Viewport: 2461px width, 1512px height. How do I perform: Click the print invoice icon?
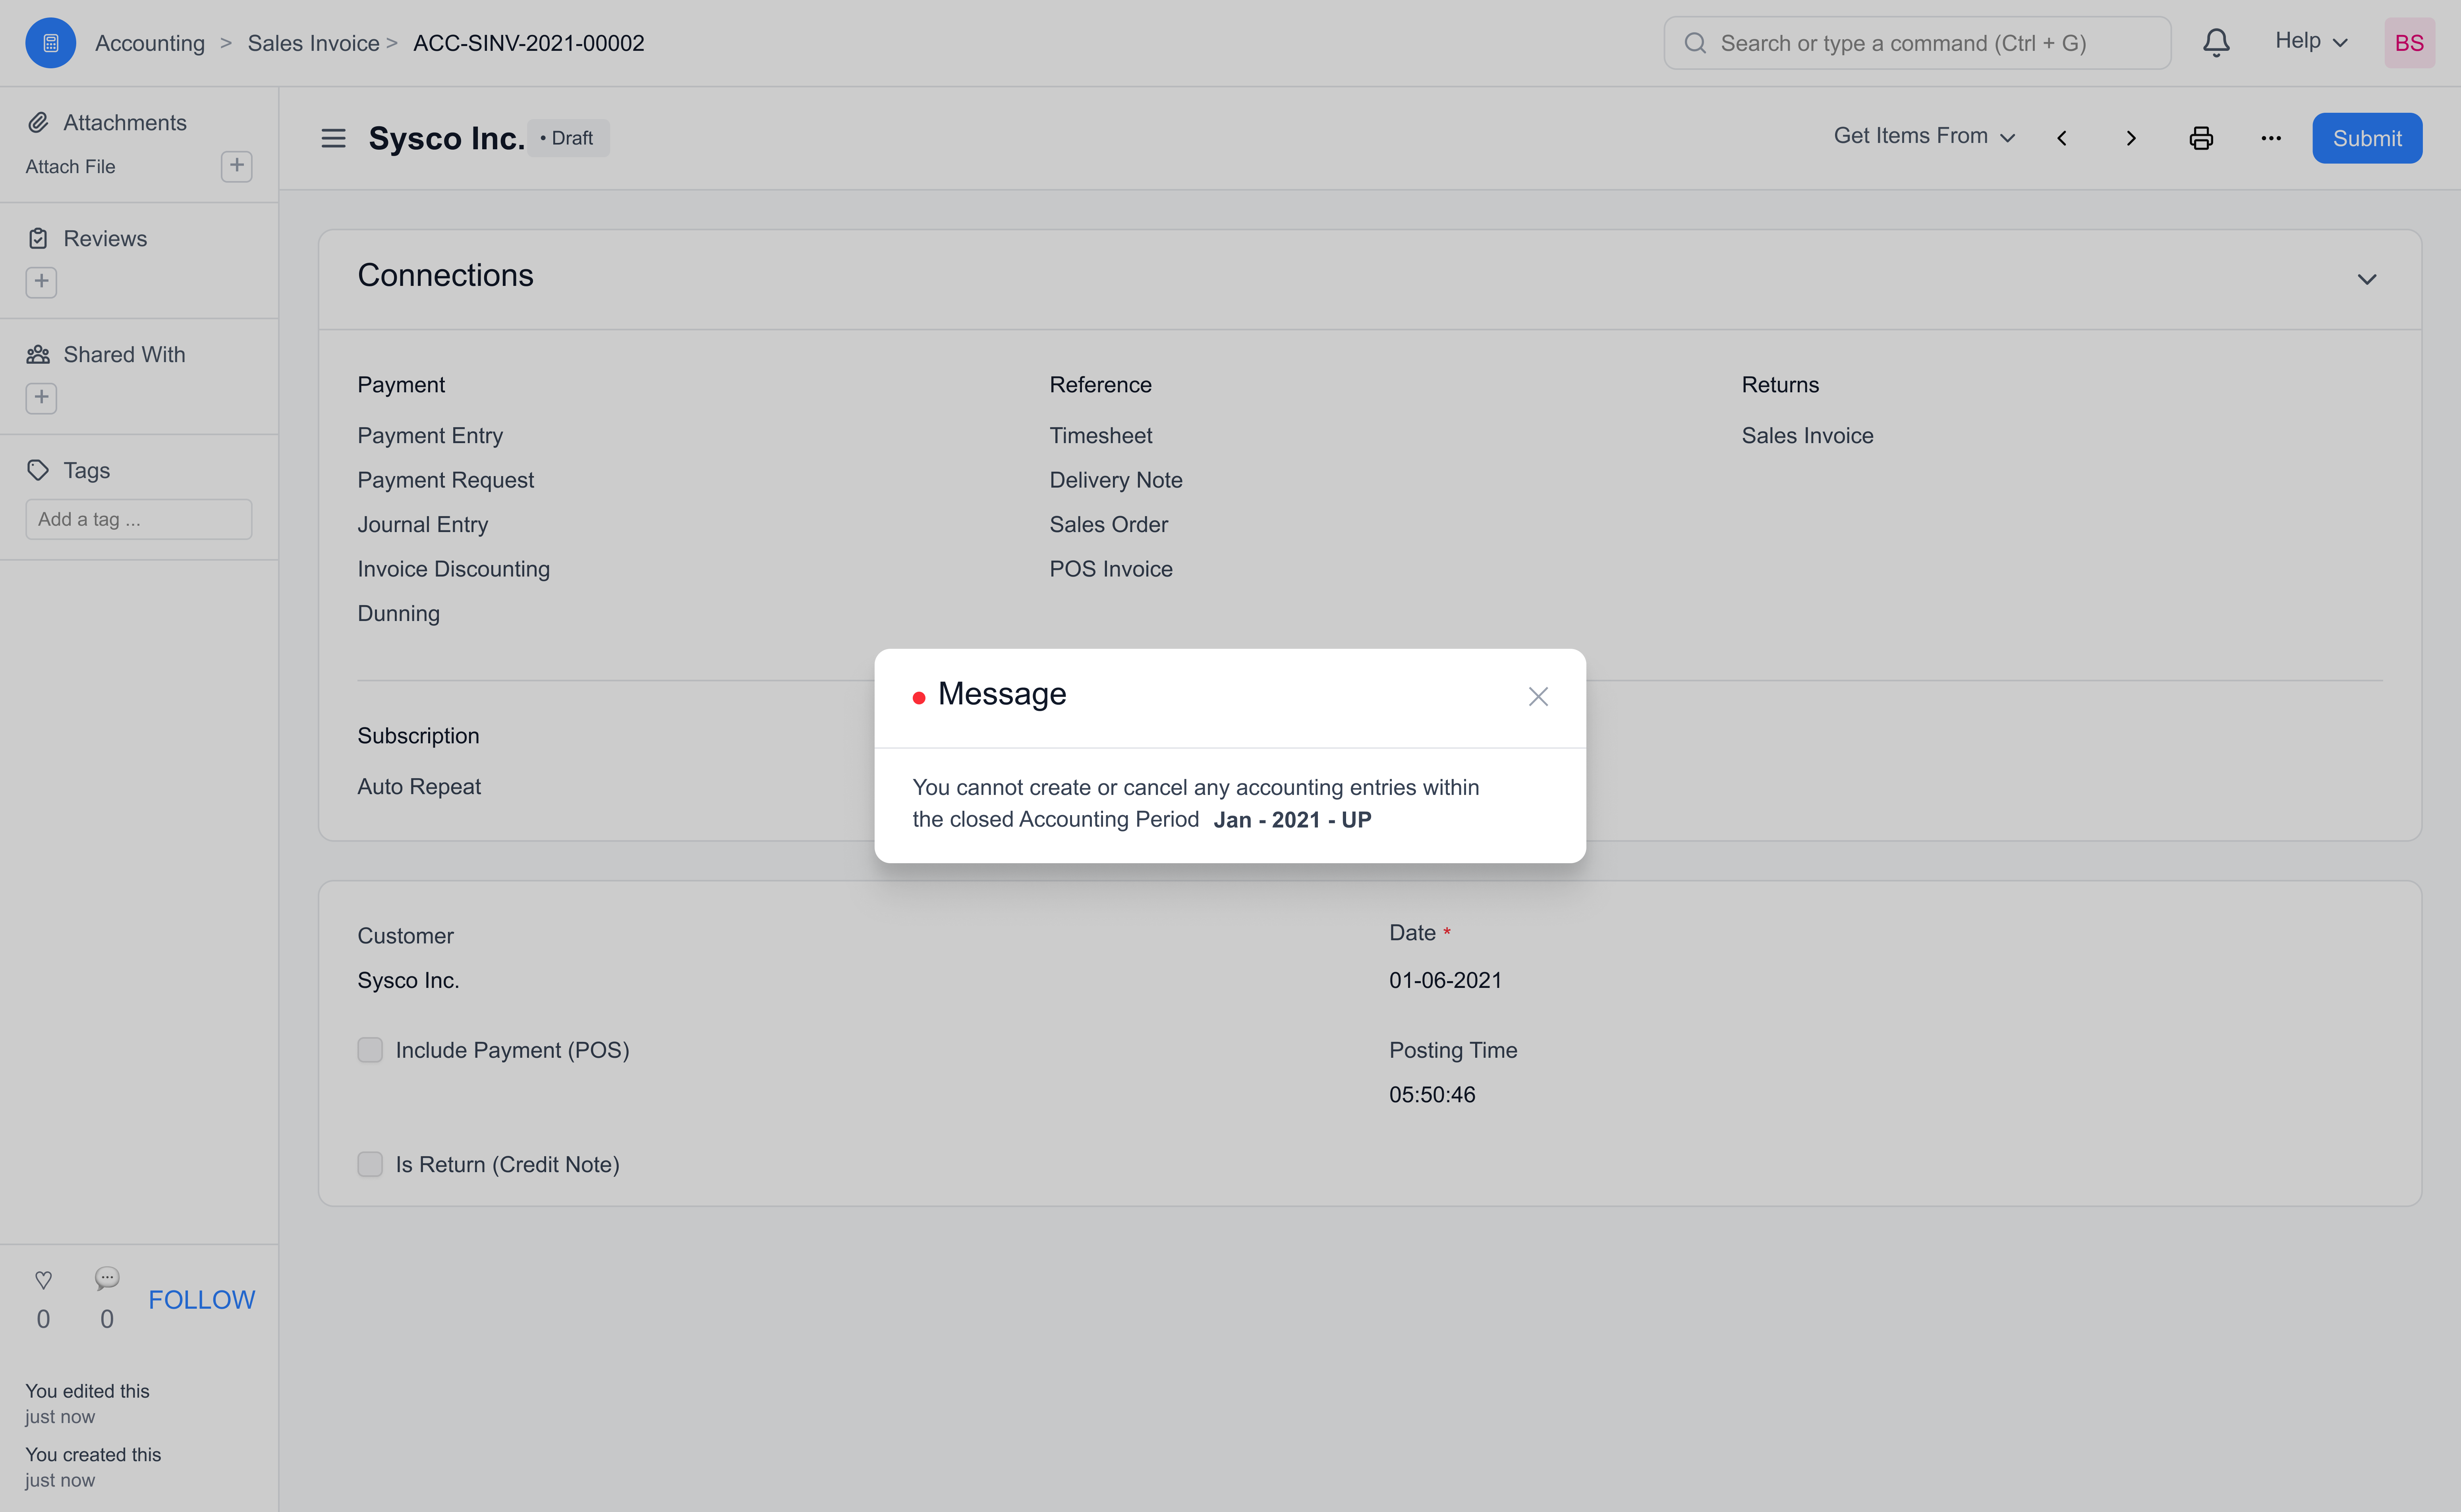click(x=2201, y=138)
